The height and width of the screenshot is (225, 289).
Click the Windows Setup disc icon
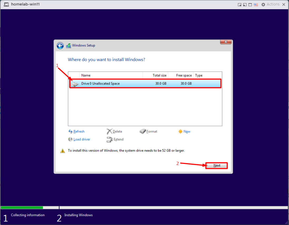point(68,46)
